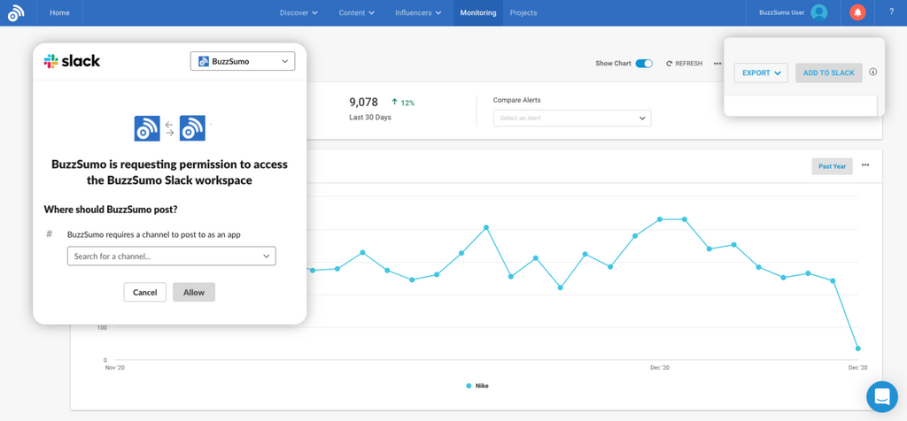Expand the Compare Alerts select dropdown

[x=571, y=118]
